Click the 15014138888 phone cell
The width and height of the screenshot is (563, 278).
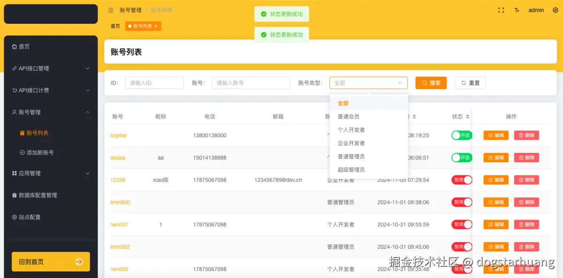(210, 158)
